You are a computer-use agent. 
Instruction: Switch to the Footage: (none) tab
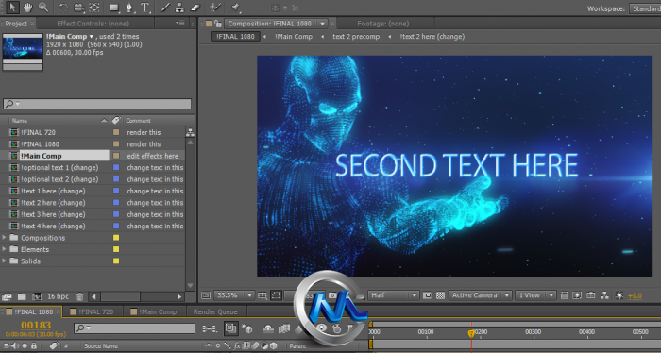point(382,24)
